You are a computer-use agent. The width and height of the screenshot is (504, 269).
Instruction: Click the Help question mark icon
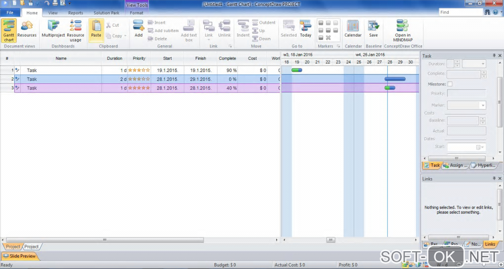click(x=495, y=12)
